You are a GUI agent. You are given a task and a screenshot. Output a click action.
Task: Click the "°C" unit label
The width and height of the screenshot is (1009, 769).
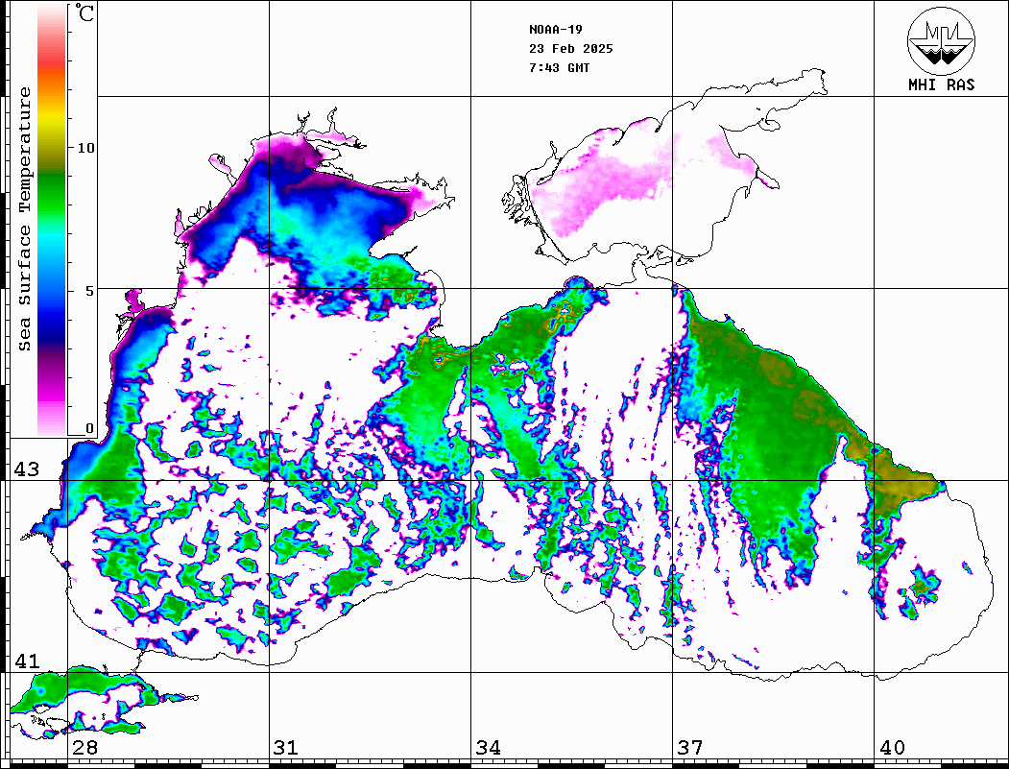coord(84,12)
